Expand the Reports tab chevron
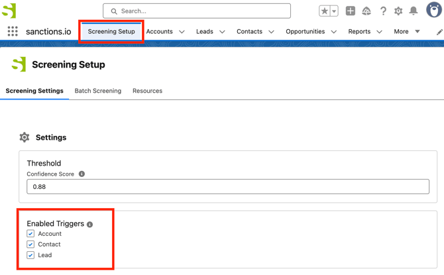444x275 pixels. [x=379, y=32]
